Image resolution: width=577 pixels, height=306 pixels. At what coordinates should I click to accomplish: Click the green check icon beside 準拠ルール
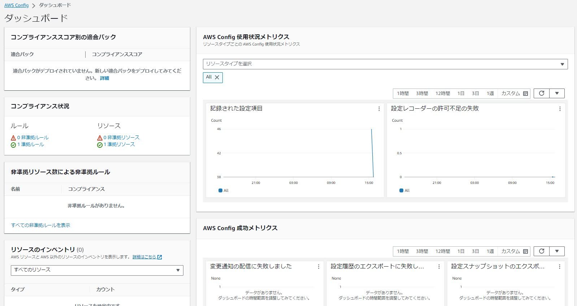tap(13, 145)
